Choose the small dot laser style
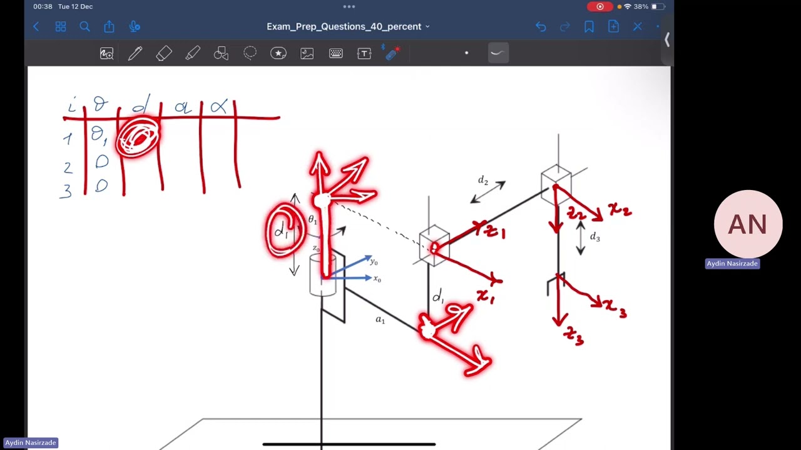 point(466,53)
